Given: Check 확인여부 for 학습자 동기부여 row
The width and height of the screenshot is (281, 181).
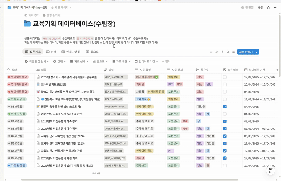Looking at the screenshot, I should 225,92.
